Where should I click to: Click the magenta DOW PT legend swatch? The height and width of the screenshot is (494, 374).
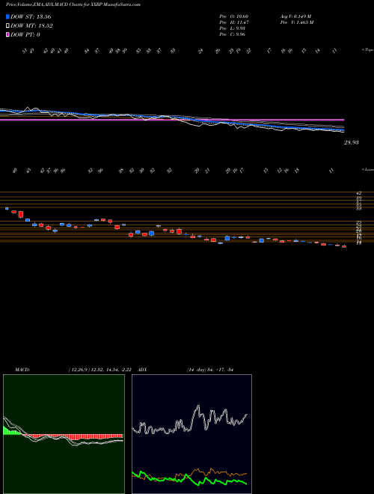pos(7,34)
